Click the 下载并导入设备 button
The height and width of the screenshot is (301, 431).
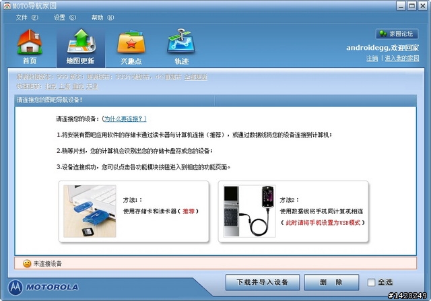(x=263, y=282)
